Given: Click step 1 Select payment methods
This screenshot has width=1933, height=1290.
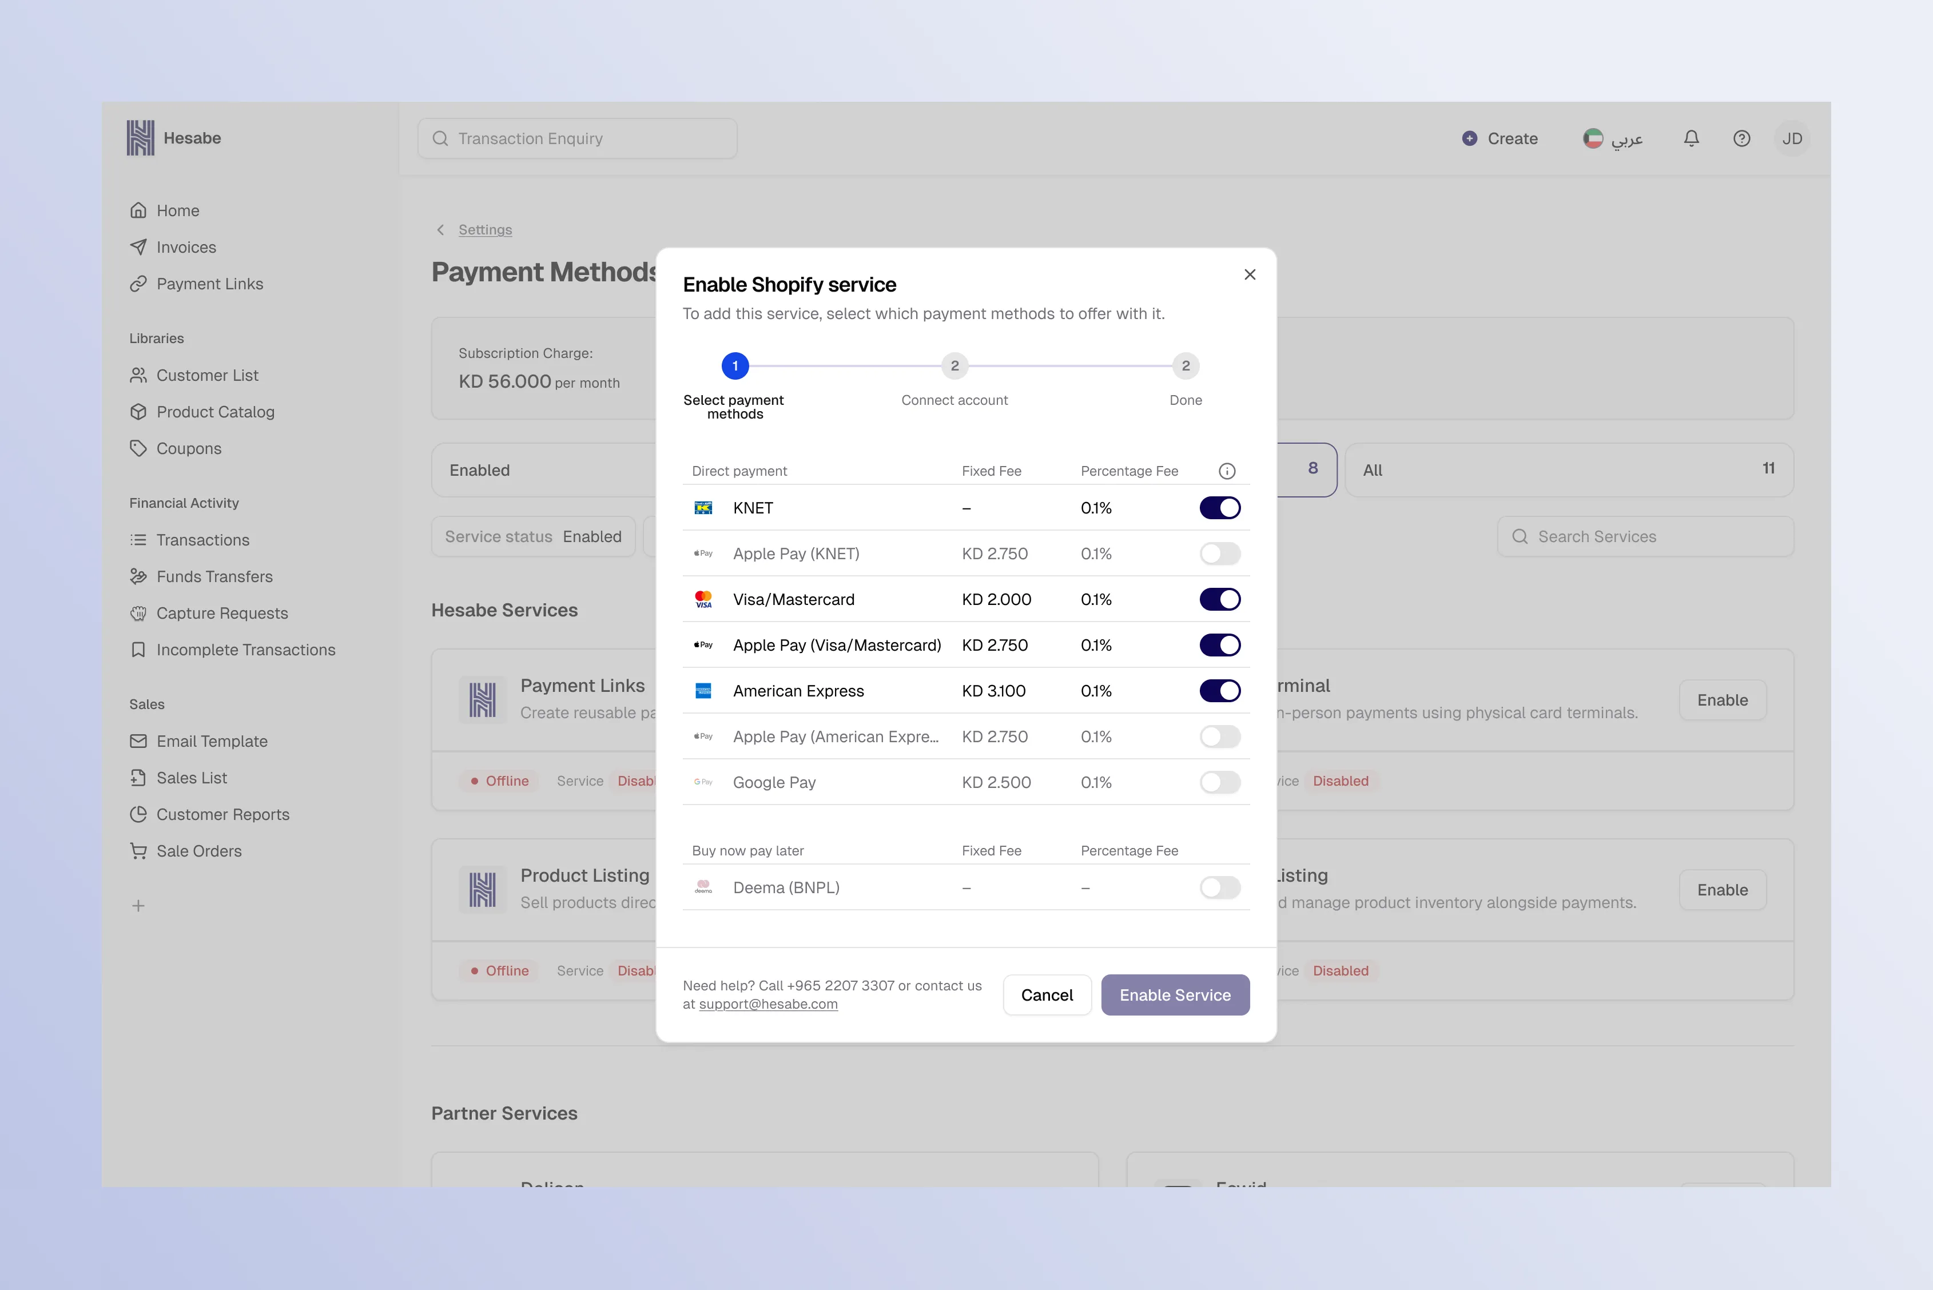Looking at the screenshot, I should point(735,365).
